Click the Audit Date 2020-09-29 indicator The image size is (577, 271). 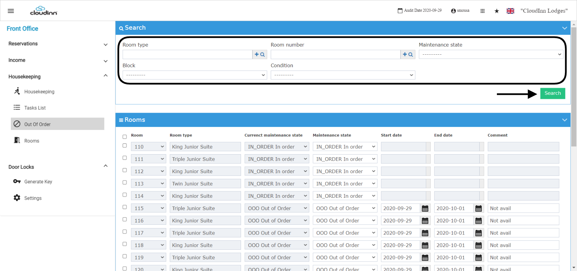(x=419, y=10)
